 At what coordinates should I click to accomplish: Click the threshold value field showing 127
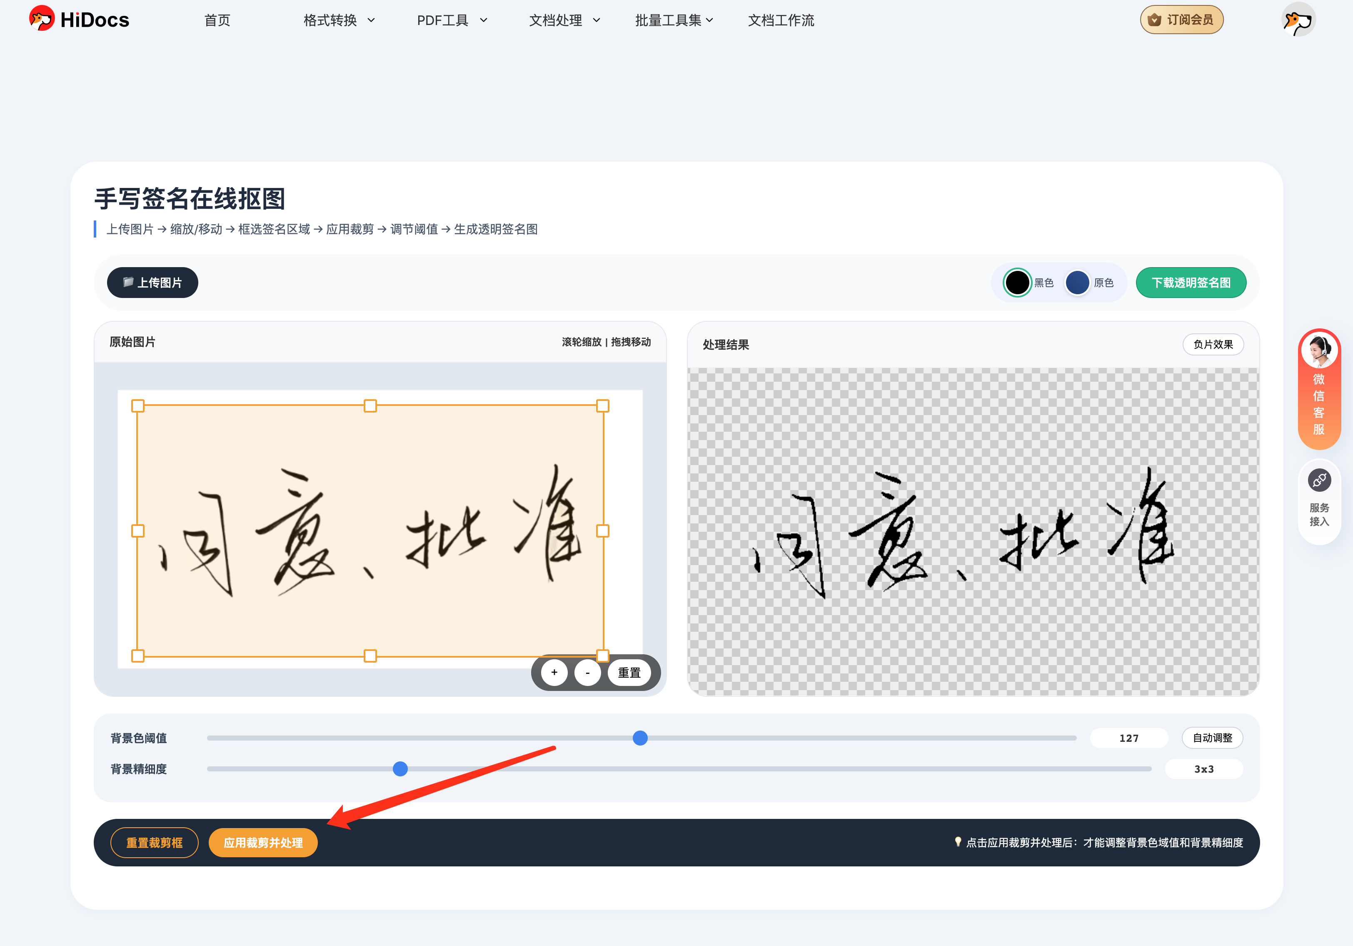click(x=1128, y=738)
